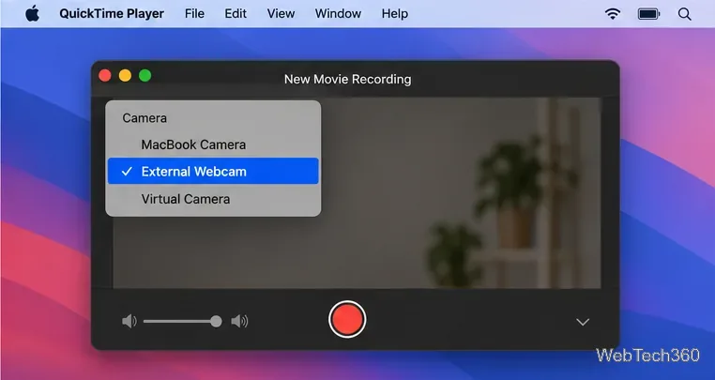This screenshot has width=715, height=380.
Task: Close the New Movie Recording window
Action: [x=105, y=75]
